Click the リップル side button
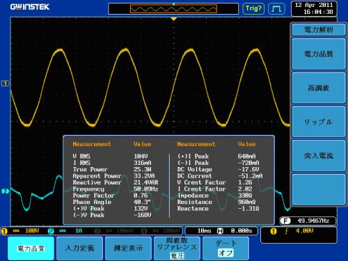Viewport: 348px width, 261px height. 319,122
